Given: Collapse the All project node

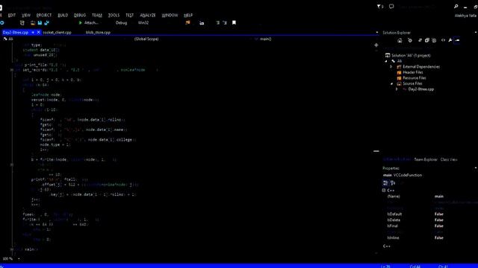Looking at the screenshot, I should coord(386,61).
